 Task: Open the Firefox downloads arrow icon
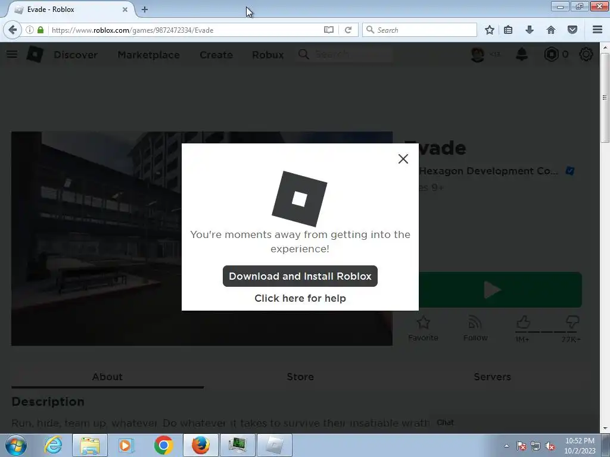click(530, 30)
